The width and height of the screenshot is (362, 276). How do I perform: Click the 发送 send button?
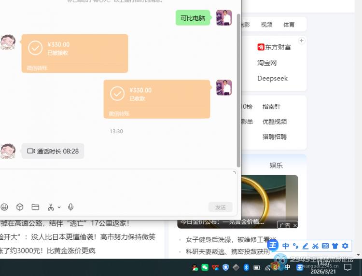pyautogui.click(x=221, y=207)
